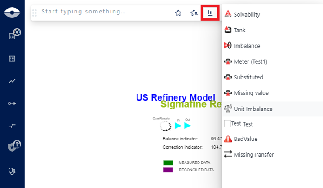323x188 pixels.
Task: Choose Unit Imbalance menu entry
Action: 253,109
